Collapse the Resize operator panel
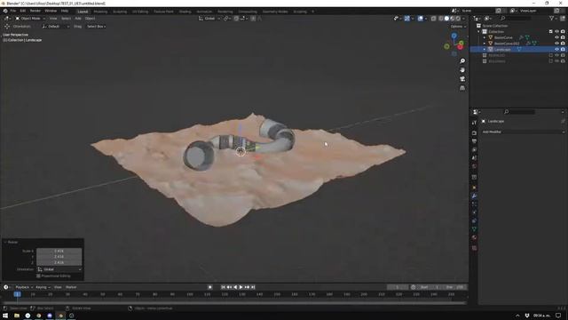Screen dimensions: 568x320 5,242
